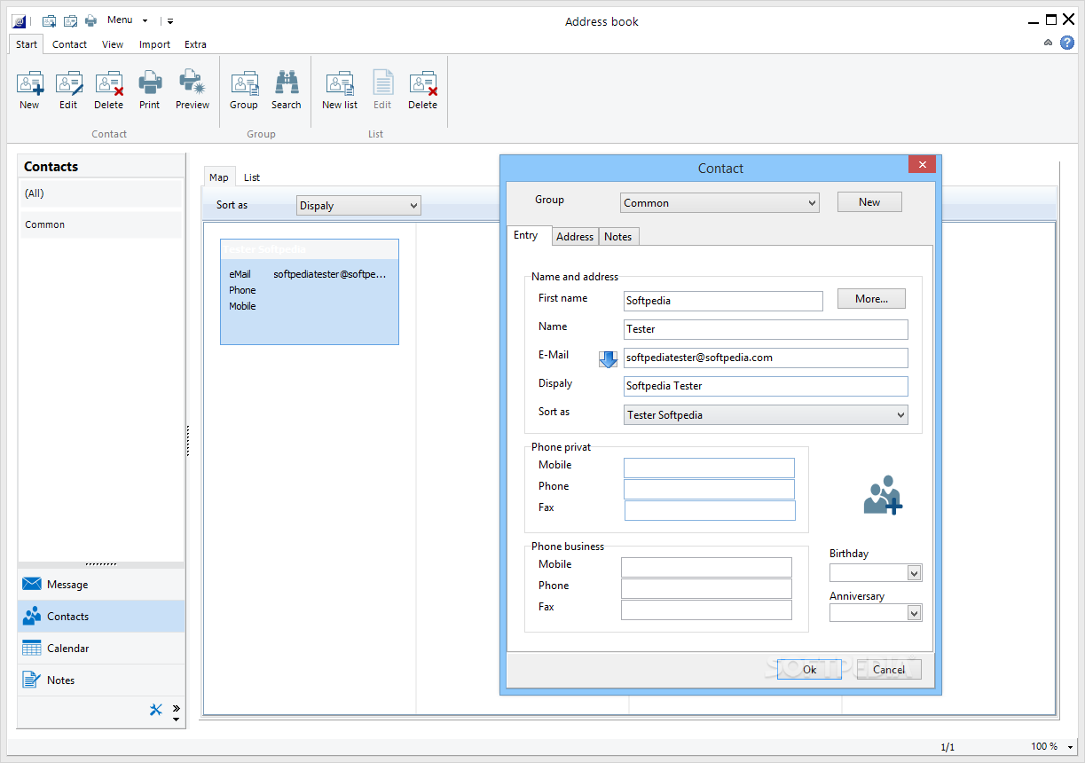Click the Edit contact ribbon icon
1085x763 pixels.
pos(68,84)
